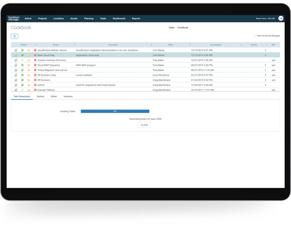This screenshot has height=230, width=291.
Task: Click red delete icon for Cloud MAP Sequence
Action: 35,65
